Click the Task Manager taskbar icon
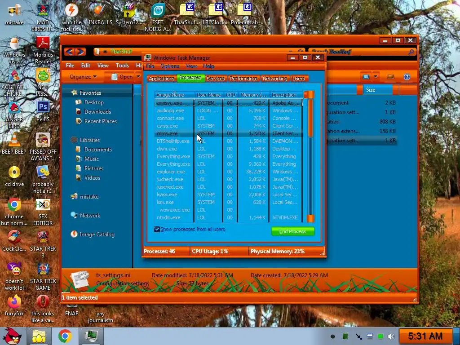 [x=91, y=336]
